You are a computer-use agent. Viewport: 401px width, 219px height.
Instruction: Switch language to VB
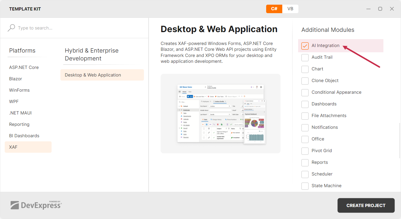(290, 9)
